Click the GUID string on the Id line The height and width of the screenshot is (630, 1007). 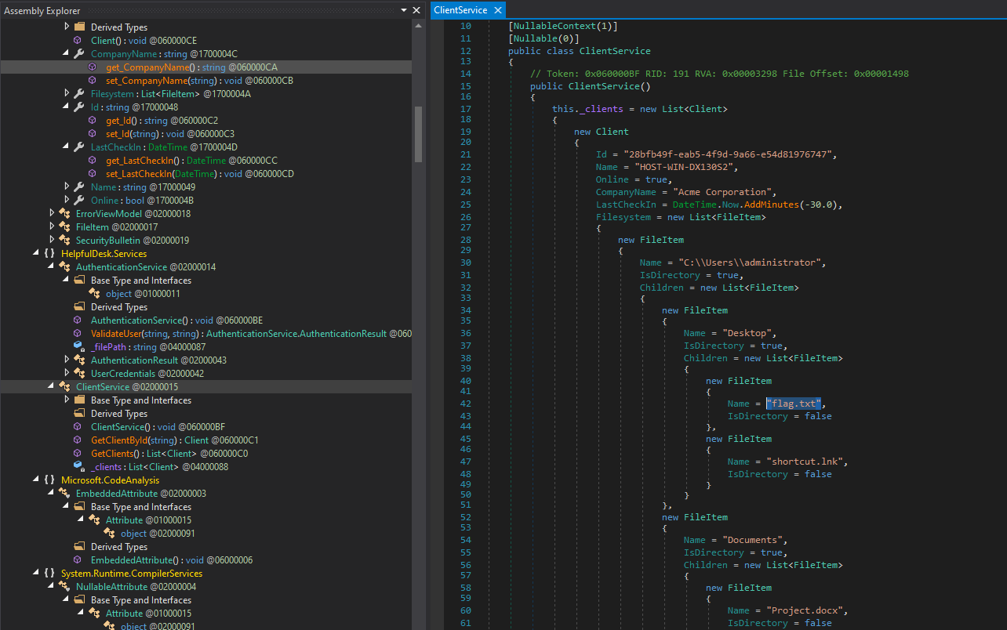(727, 154)
